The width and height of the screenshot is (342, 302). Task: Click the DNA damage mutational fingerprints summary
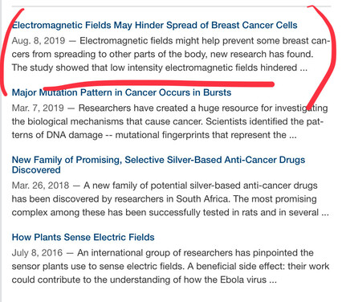169,121
